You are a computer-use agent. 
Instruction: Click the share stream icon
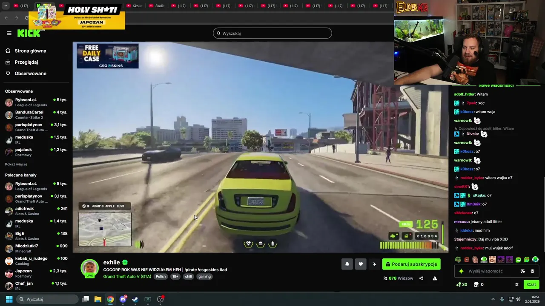[x=421, y=278]
